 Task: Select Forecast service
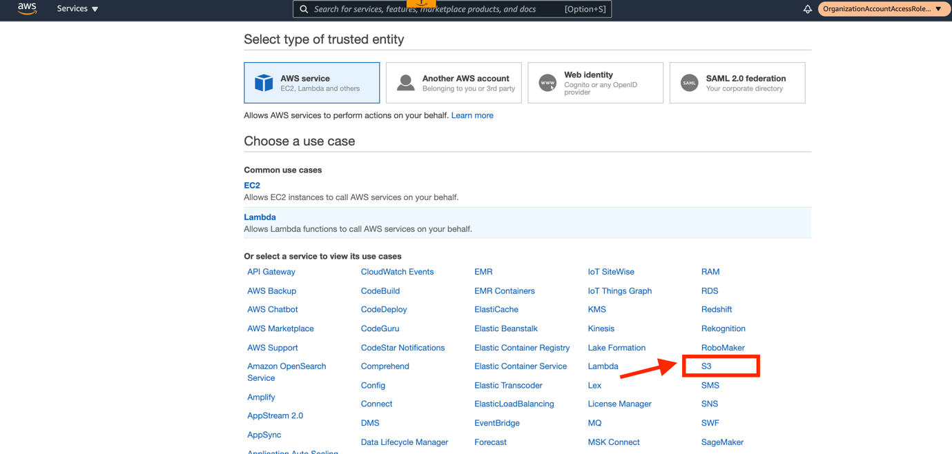490,442
